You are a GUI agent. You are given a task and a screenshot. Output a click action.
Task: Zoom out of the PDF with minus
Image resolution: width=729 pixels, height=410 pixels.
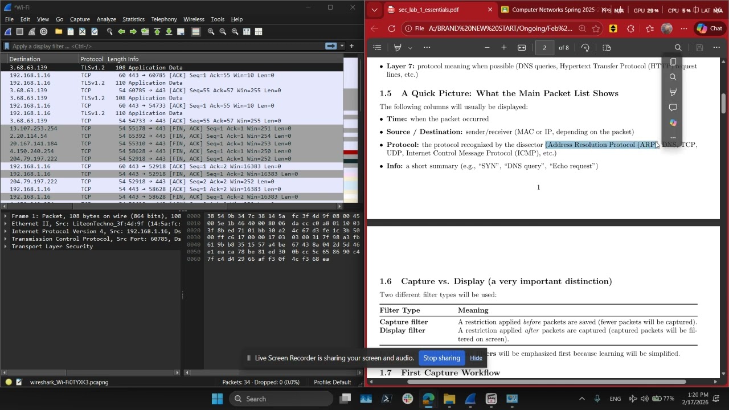pos(487,48)
